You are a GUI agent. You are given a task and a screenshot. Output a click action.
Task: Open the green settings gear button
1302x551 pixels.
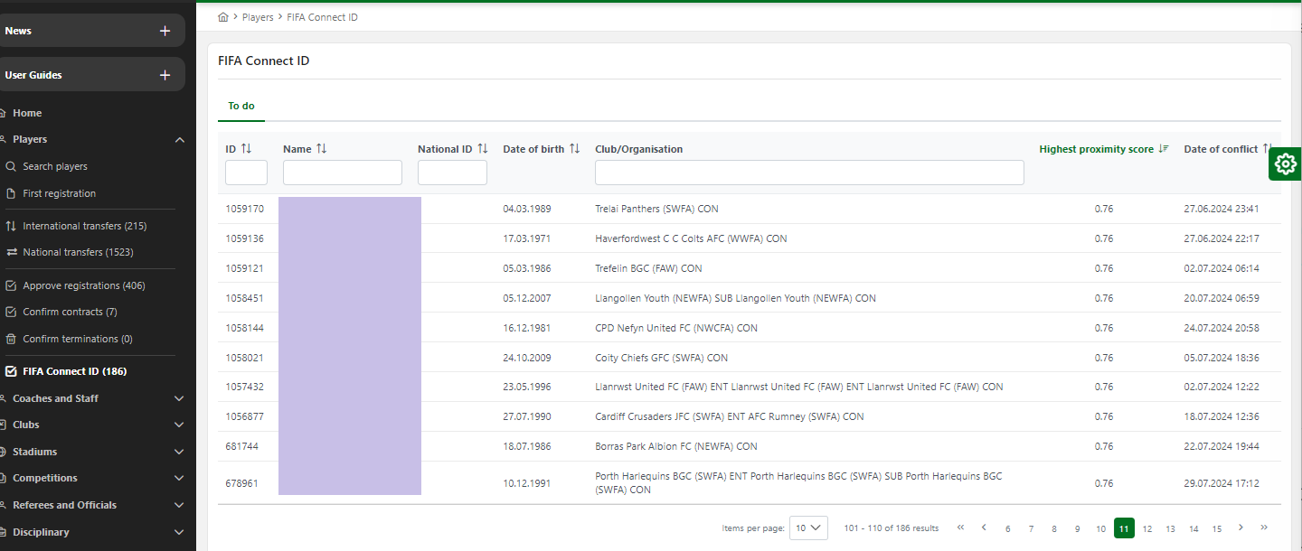[x=1285, y=163]
